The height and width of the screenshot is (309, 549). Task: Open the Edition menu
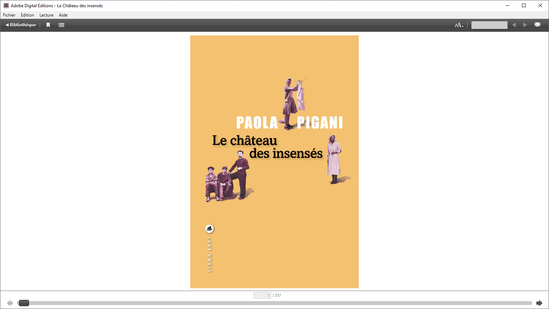point(27,15)
